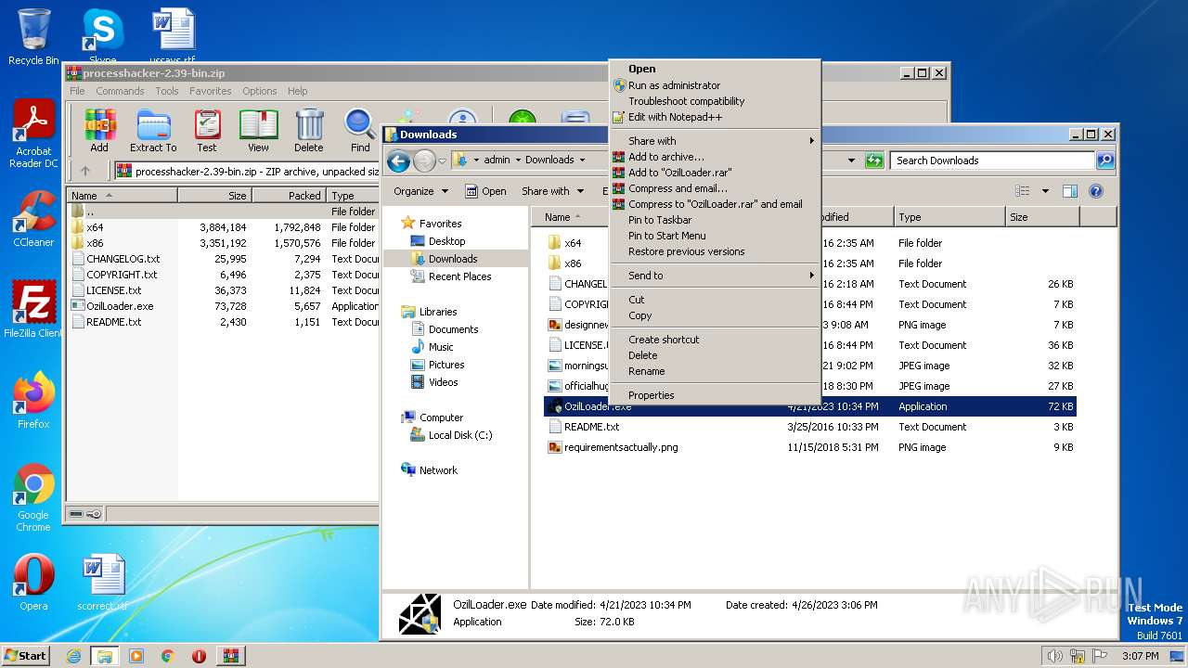Open Share with dropdown in Explorer toolbar
Viewport: 1188px width, 668px height.
pos(552,191)
